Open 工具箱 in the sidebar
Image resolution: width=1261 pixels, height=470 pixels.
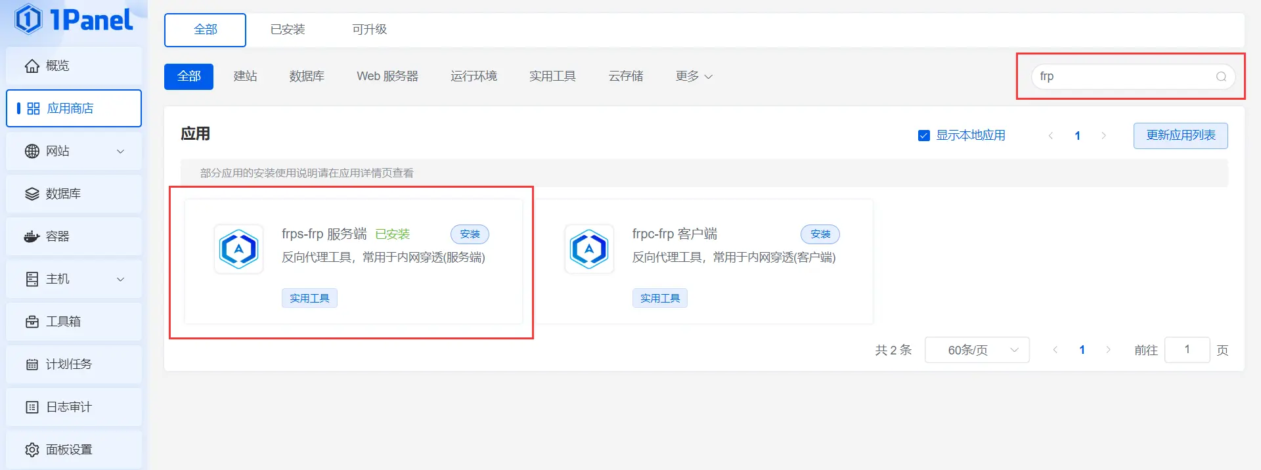(x=74, y=322)
